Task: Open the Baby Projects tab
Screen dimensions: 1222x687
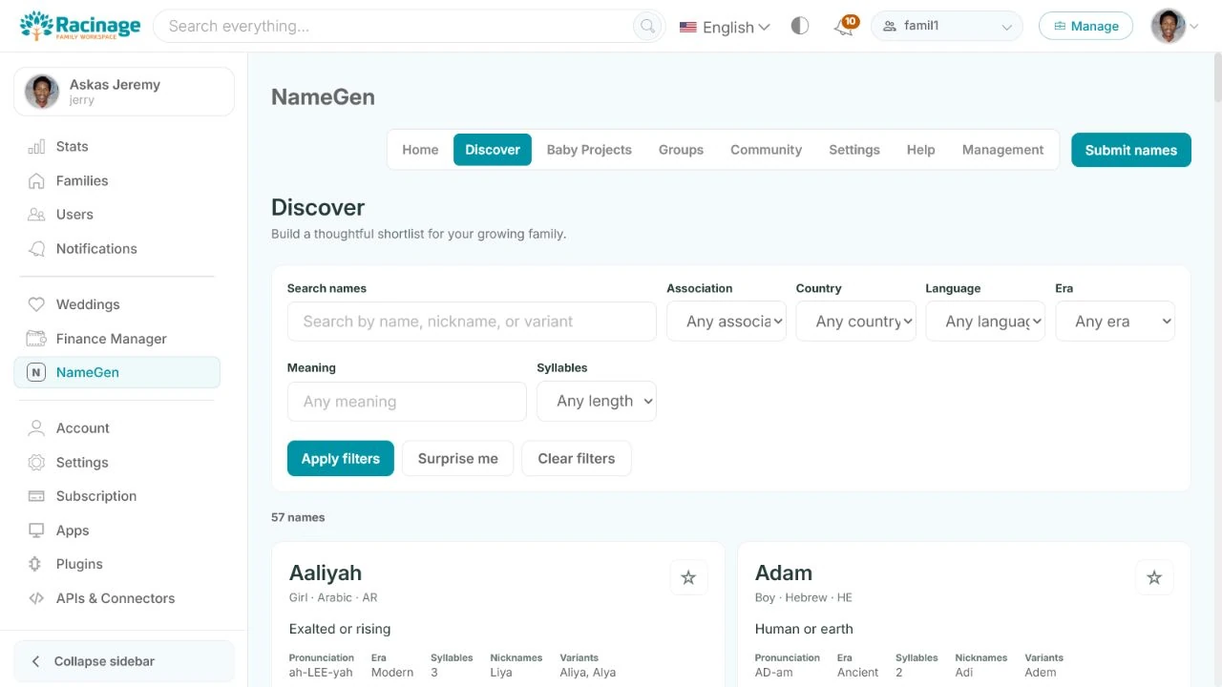Action: [589, 150]
